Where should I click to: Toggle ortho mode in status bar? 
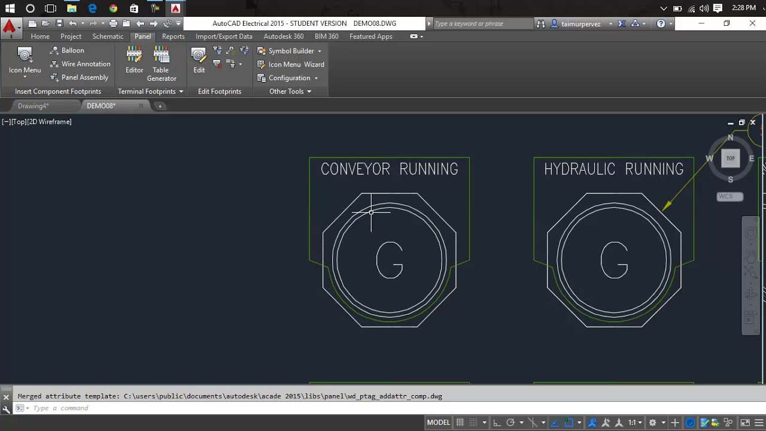click(x=497, y=423)
